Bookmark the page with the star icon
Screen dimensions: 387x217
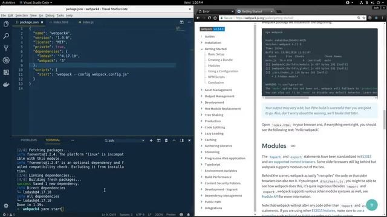tap(363, 18)
